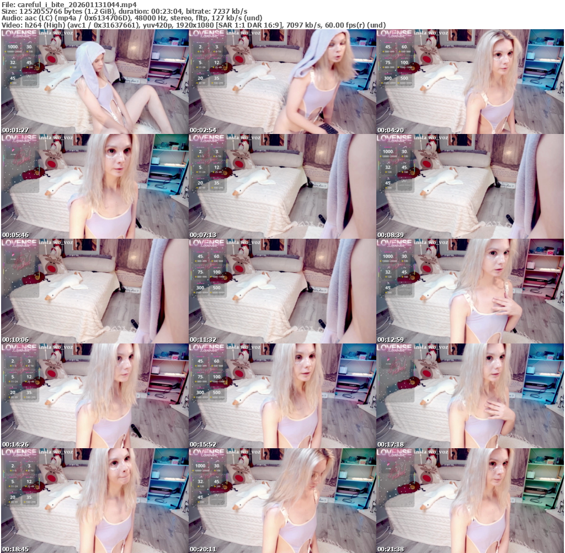Select the thumbnail frame stamped 00:02:54
The width and height of the screenshot is (565, 553).
coord(282,82)
